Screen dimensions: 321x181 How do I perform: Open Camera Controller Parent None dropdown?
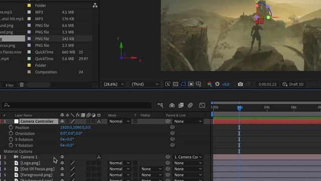click(188, 122)
